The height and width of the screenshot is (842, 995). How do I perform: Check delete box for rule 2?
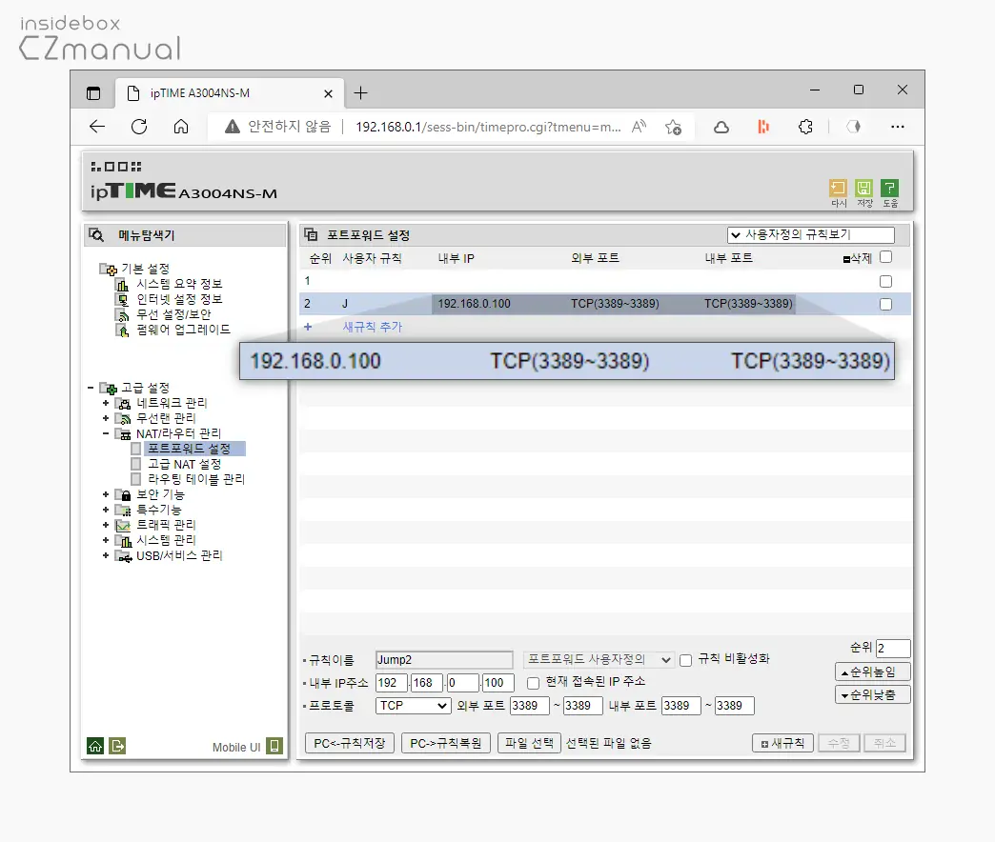885,305
